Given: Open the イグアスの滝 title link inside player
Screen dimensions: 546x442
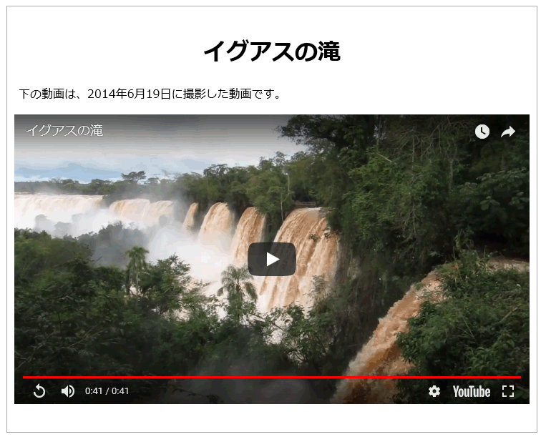Looking at the screenshot, I should [x=65, y=131].
